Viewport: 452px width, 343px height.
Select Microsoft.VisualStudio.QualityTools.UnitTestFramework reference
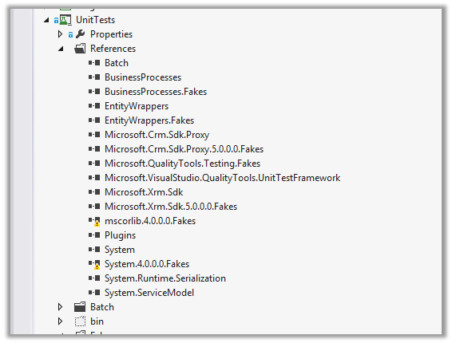223,178
